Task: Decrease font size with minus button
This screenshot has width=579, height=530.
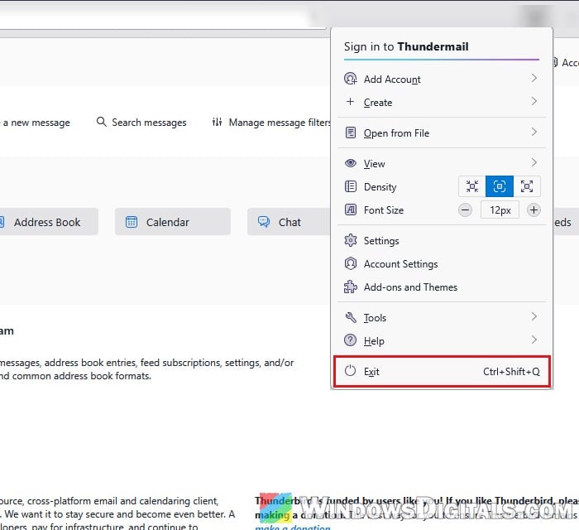Action: pyautogui.click(x=465, y=210)
